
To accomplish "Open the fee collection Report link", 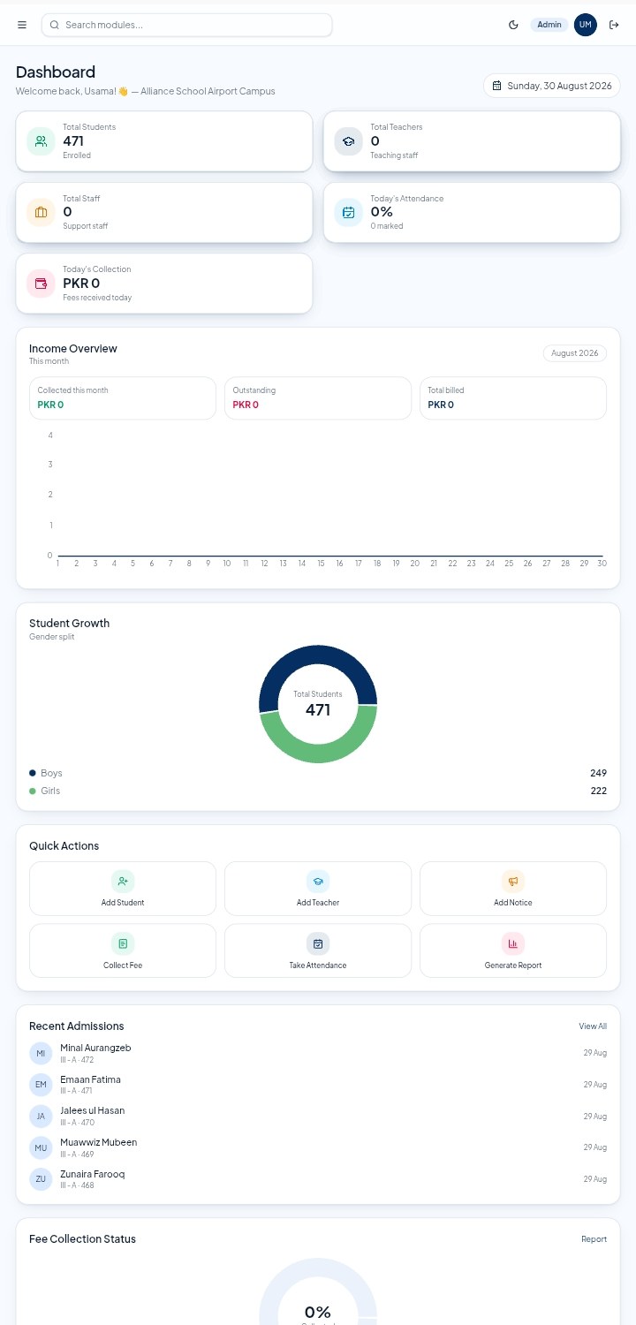I will (594, 1239).
